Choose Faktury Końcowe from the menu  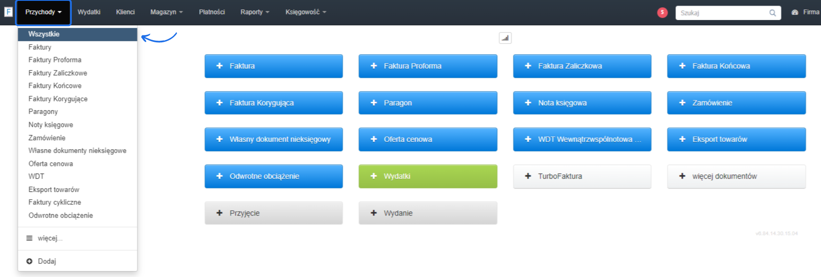click(77, 86)
